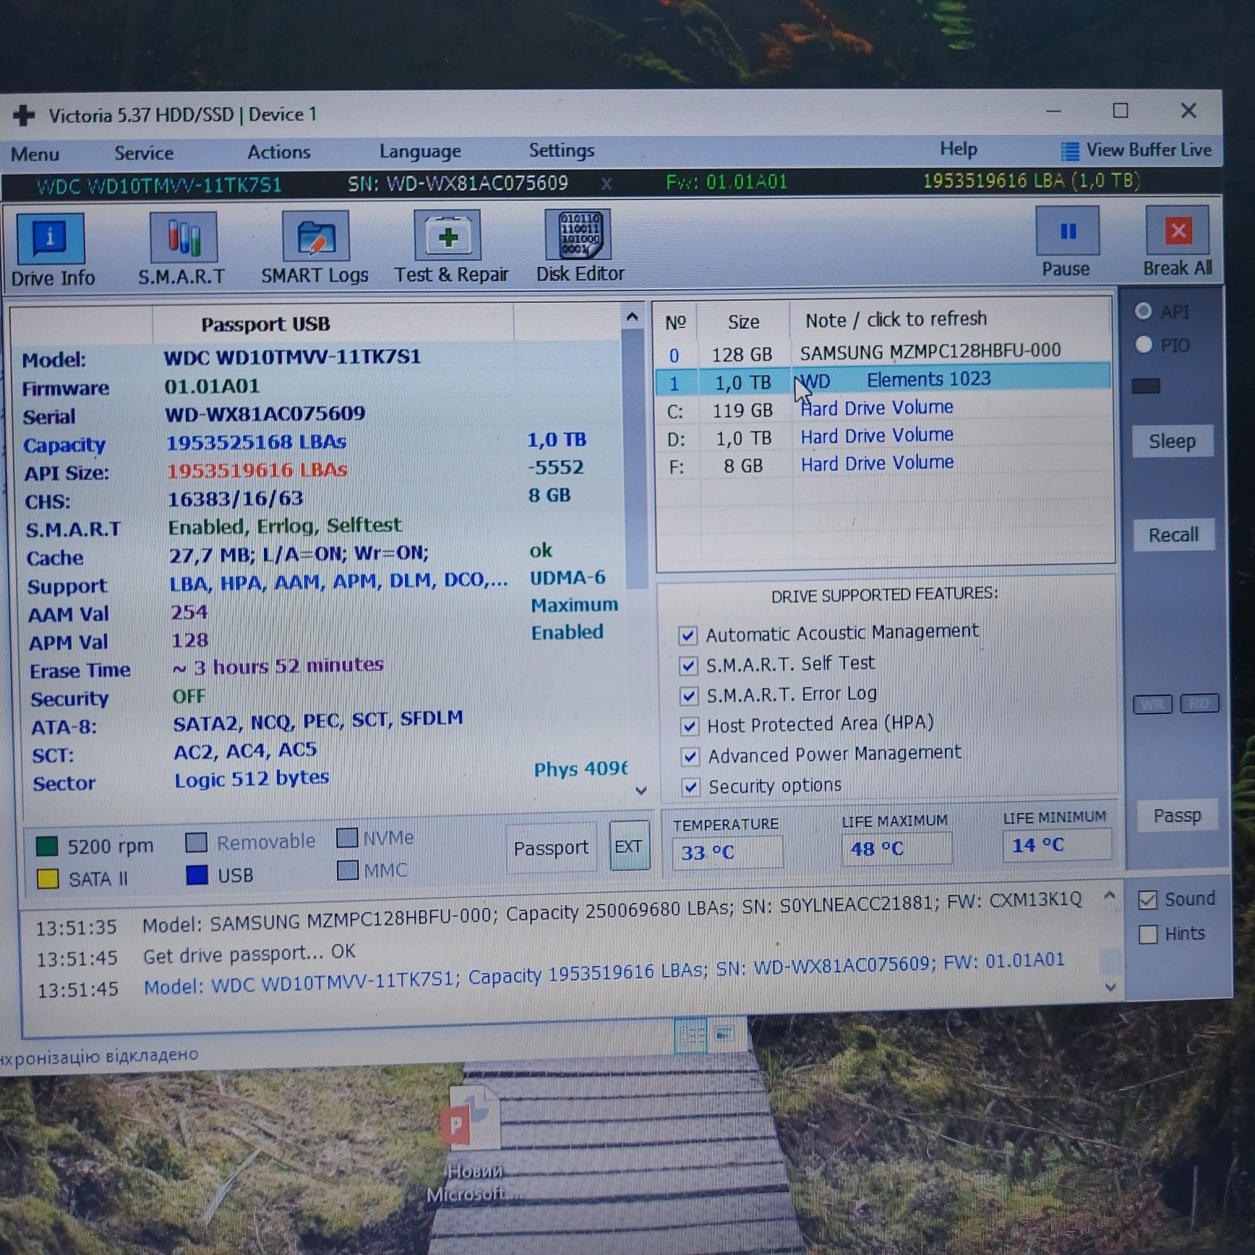Click the green 5200 rpm swatch
1255x1255 pixels.
tap(46, 846)
